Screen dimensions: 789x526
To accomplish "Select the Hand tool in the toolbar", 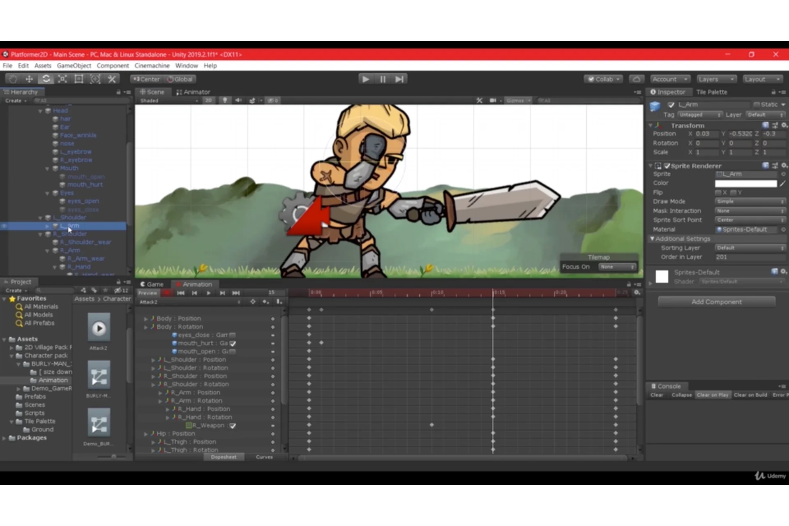I will pos(12,79).
